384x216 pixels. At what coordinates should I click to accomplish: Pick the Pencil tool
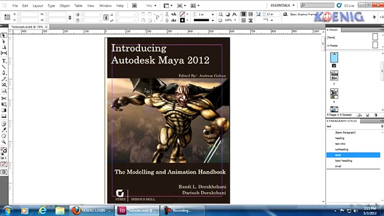(4, 79)
